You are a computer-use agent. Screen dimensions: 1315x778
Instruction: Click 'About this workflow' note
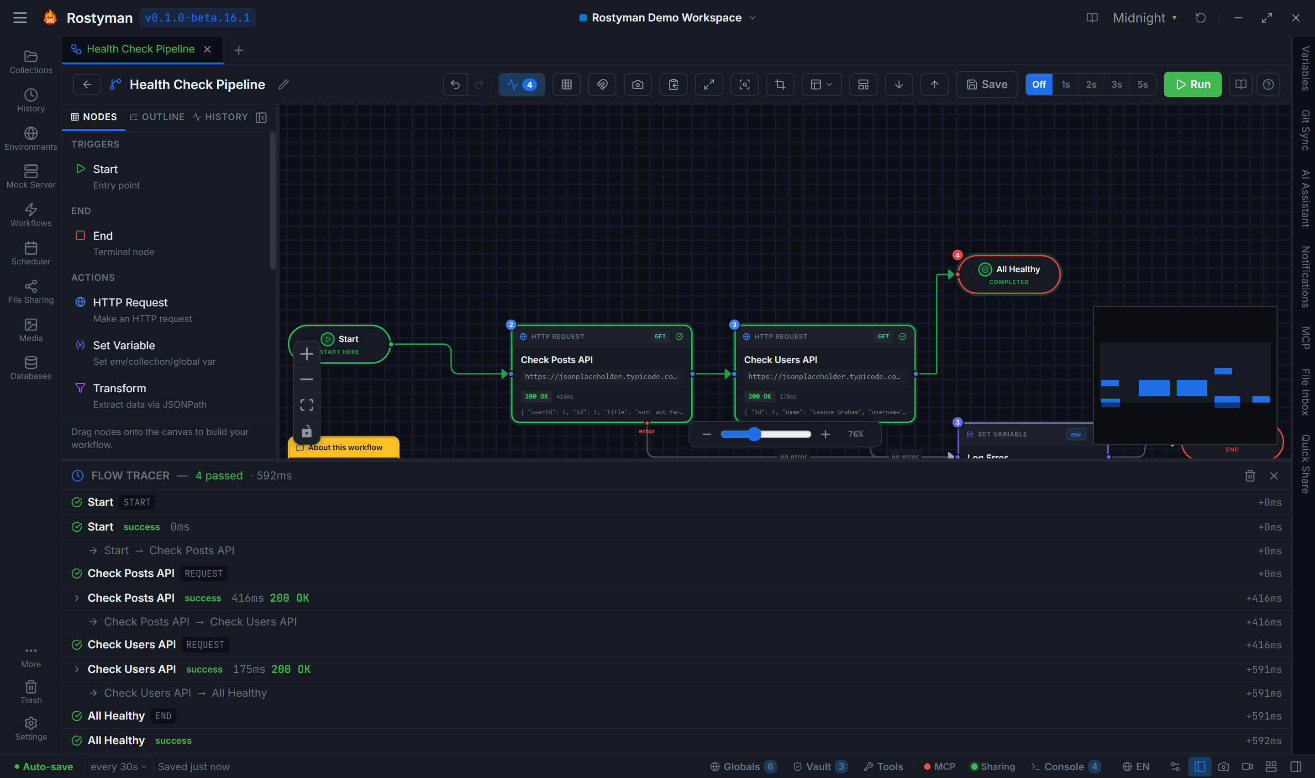click(x=344, y=447)
